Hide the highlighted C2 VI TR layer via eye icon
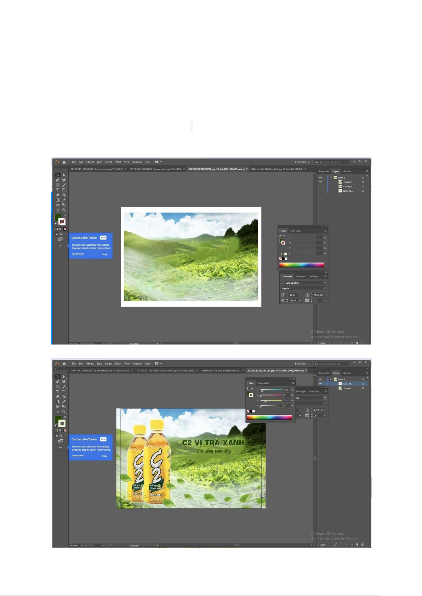The image size is (422, 596). tap(320, 383)
